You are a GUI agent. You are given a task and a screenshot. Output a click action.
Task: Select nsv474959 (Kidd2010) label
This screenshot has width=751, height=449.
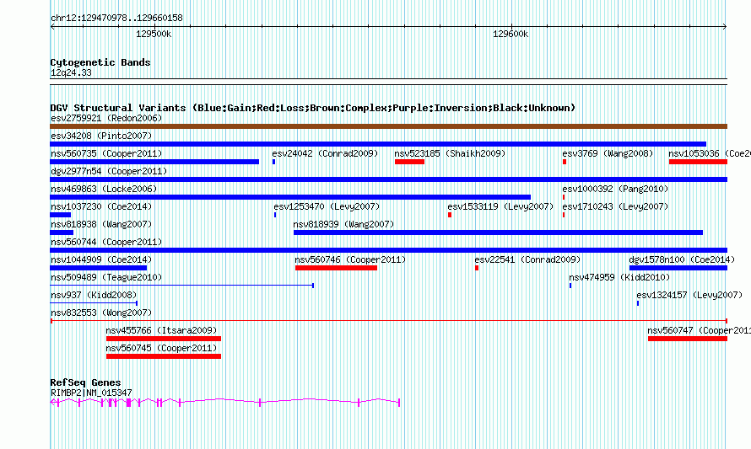[619, 277]
